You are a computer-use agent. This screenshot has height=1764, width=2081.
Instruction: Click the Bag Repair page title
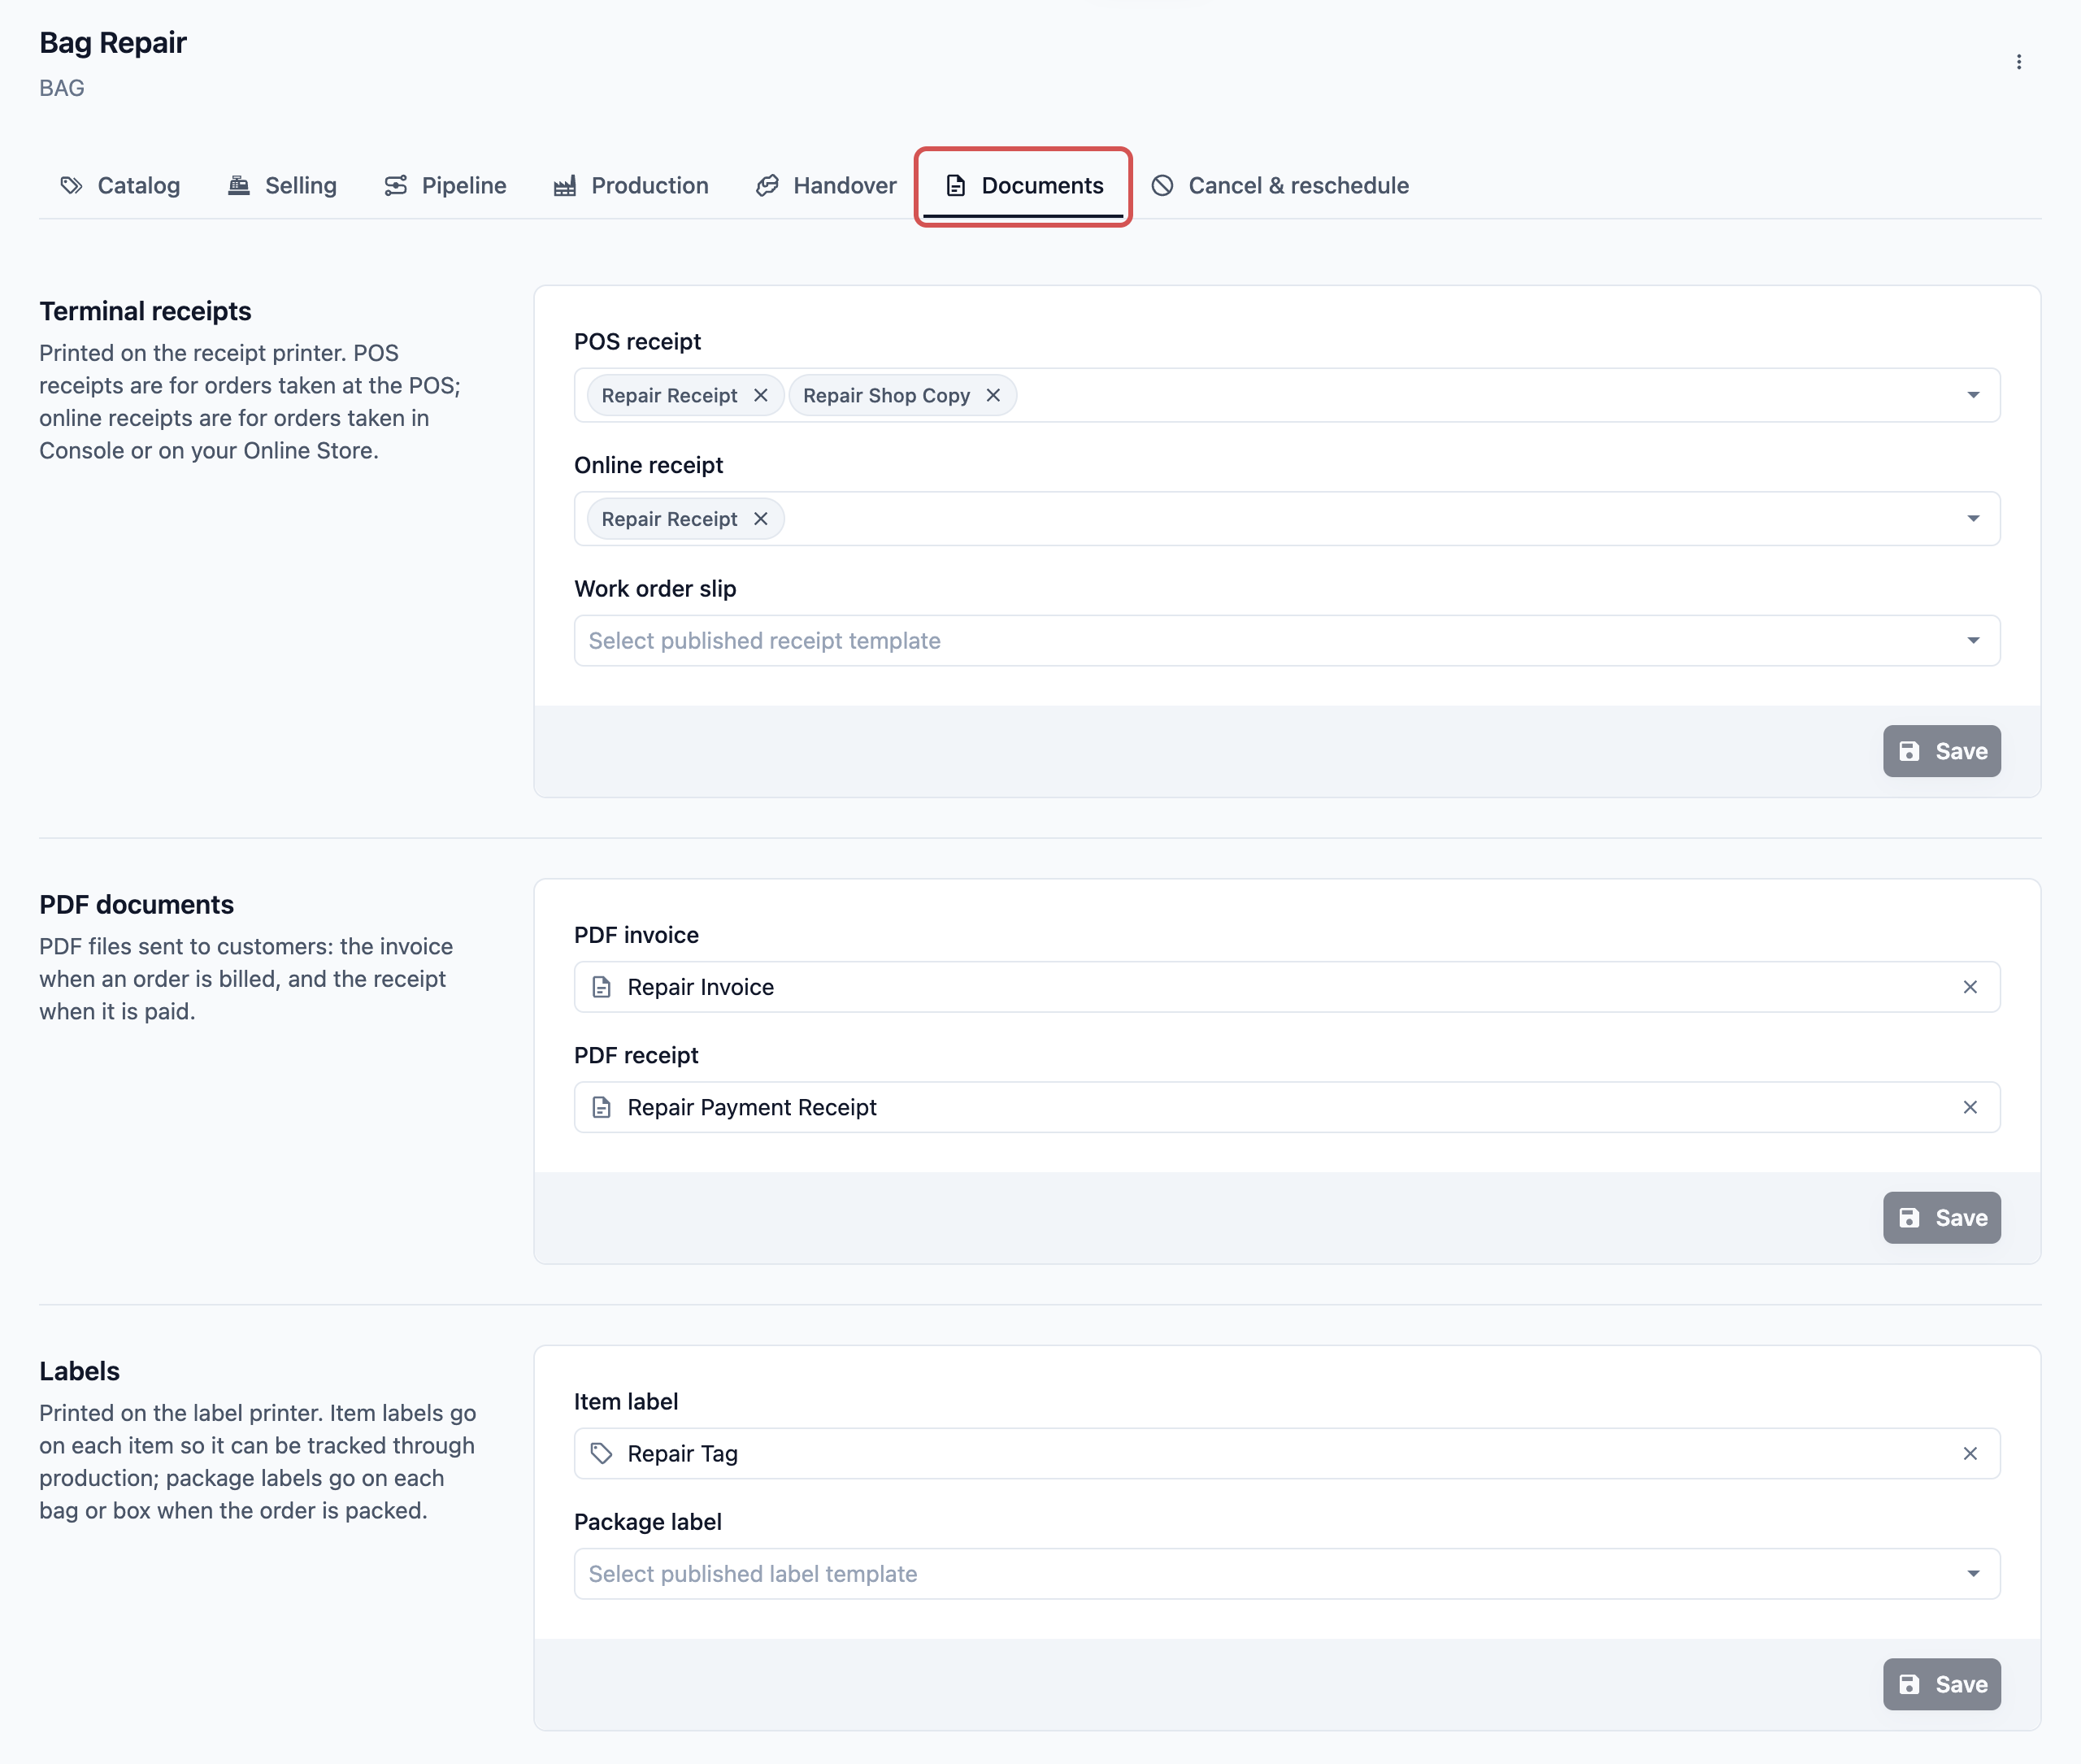point(113,43)
